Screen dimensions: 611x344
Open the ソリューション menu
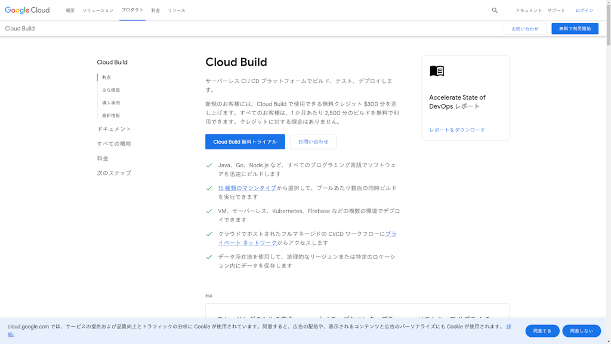98,10
